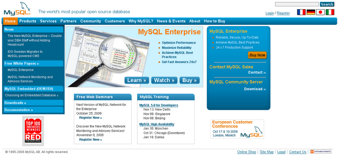Select Nov 13: New Delhi training date
Screen dimensions: 339x157
(x=157, y=110)
